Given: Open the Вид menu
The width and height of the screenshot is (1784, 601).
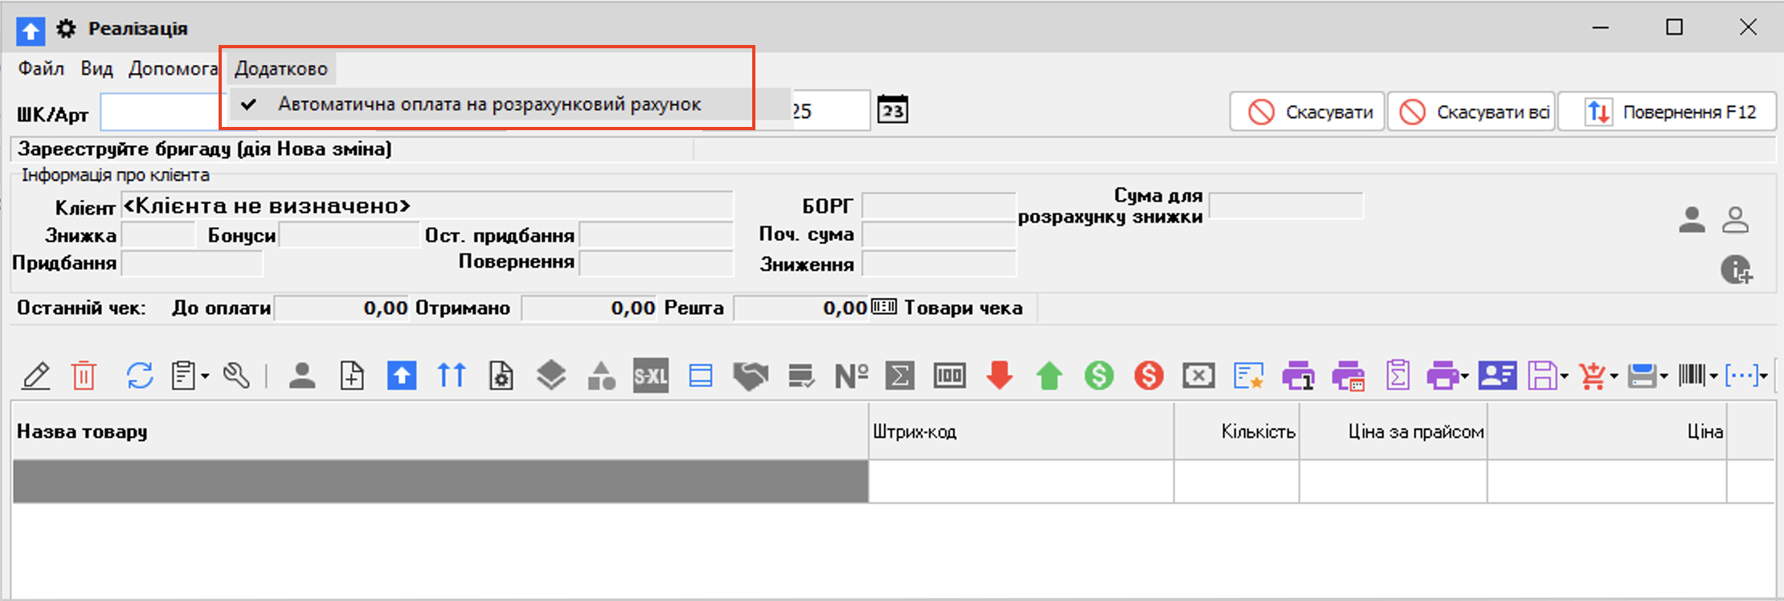Looking at the screenshot, I should pos(96,68).
